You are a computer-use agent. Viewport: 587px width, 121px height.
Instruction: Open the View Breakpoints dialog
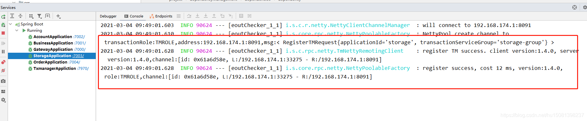click(x=3, y=62)
